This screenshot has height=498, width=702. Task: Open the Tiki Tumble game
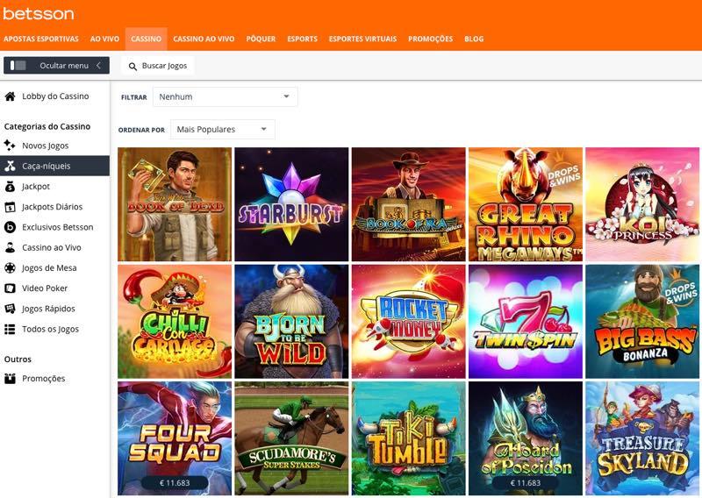pos(408,438)
